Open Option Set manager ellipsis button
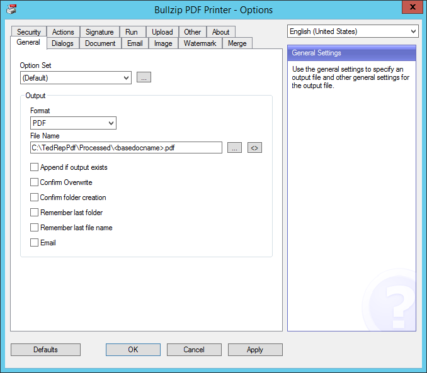Image resolution: width=427 pixels, height=373 pixels. (144, 77)
